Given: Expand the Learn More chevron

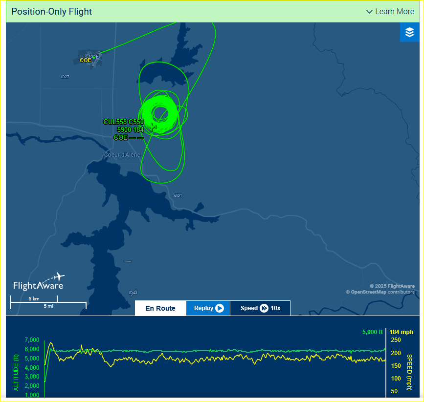Looking at the screenshot, I should tap(369, 12).
